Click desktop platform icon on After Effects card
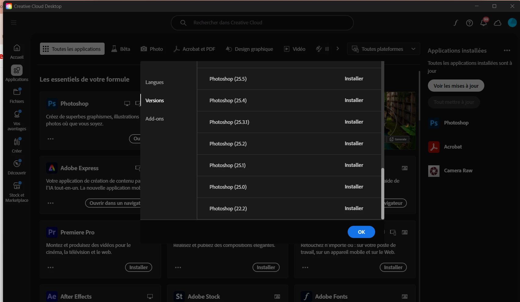This screenshot has width=520, height=302. coord(150,297)
